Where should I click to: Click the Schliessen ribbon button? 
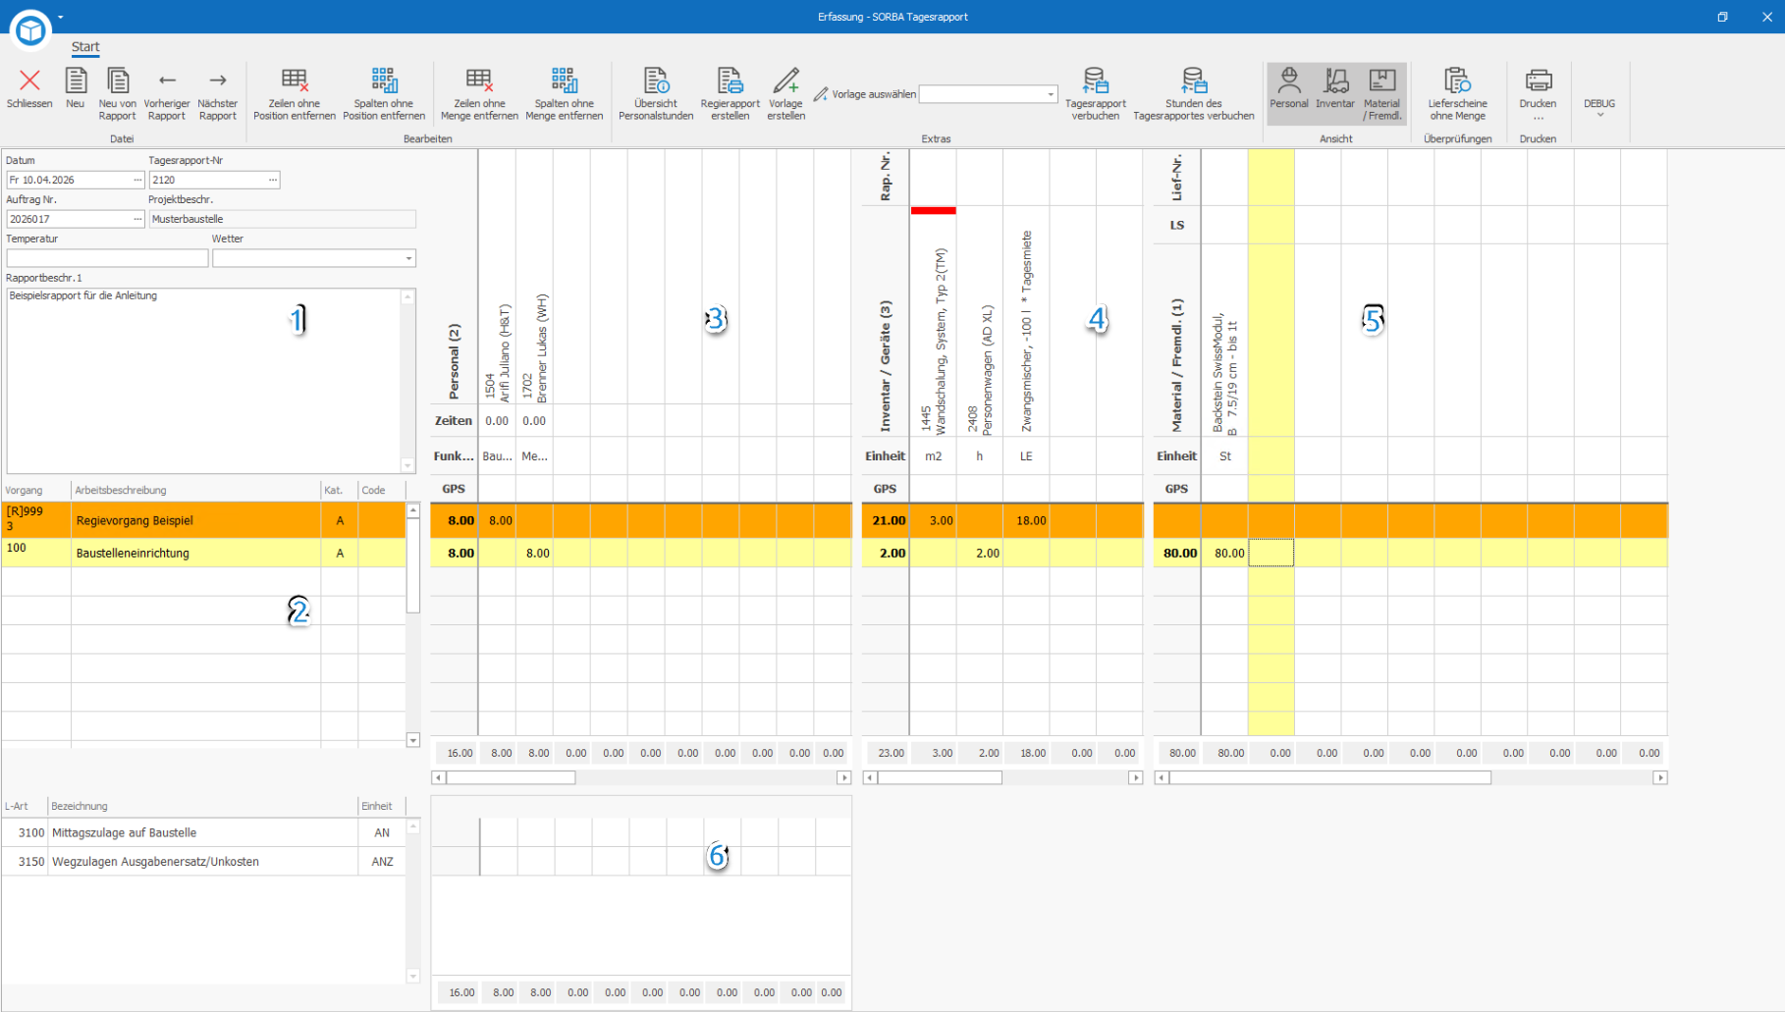[x=29, y=93]
